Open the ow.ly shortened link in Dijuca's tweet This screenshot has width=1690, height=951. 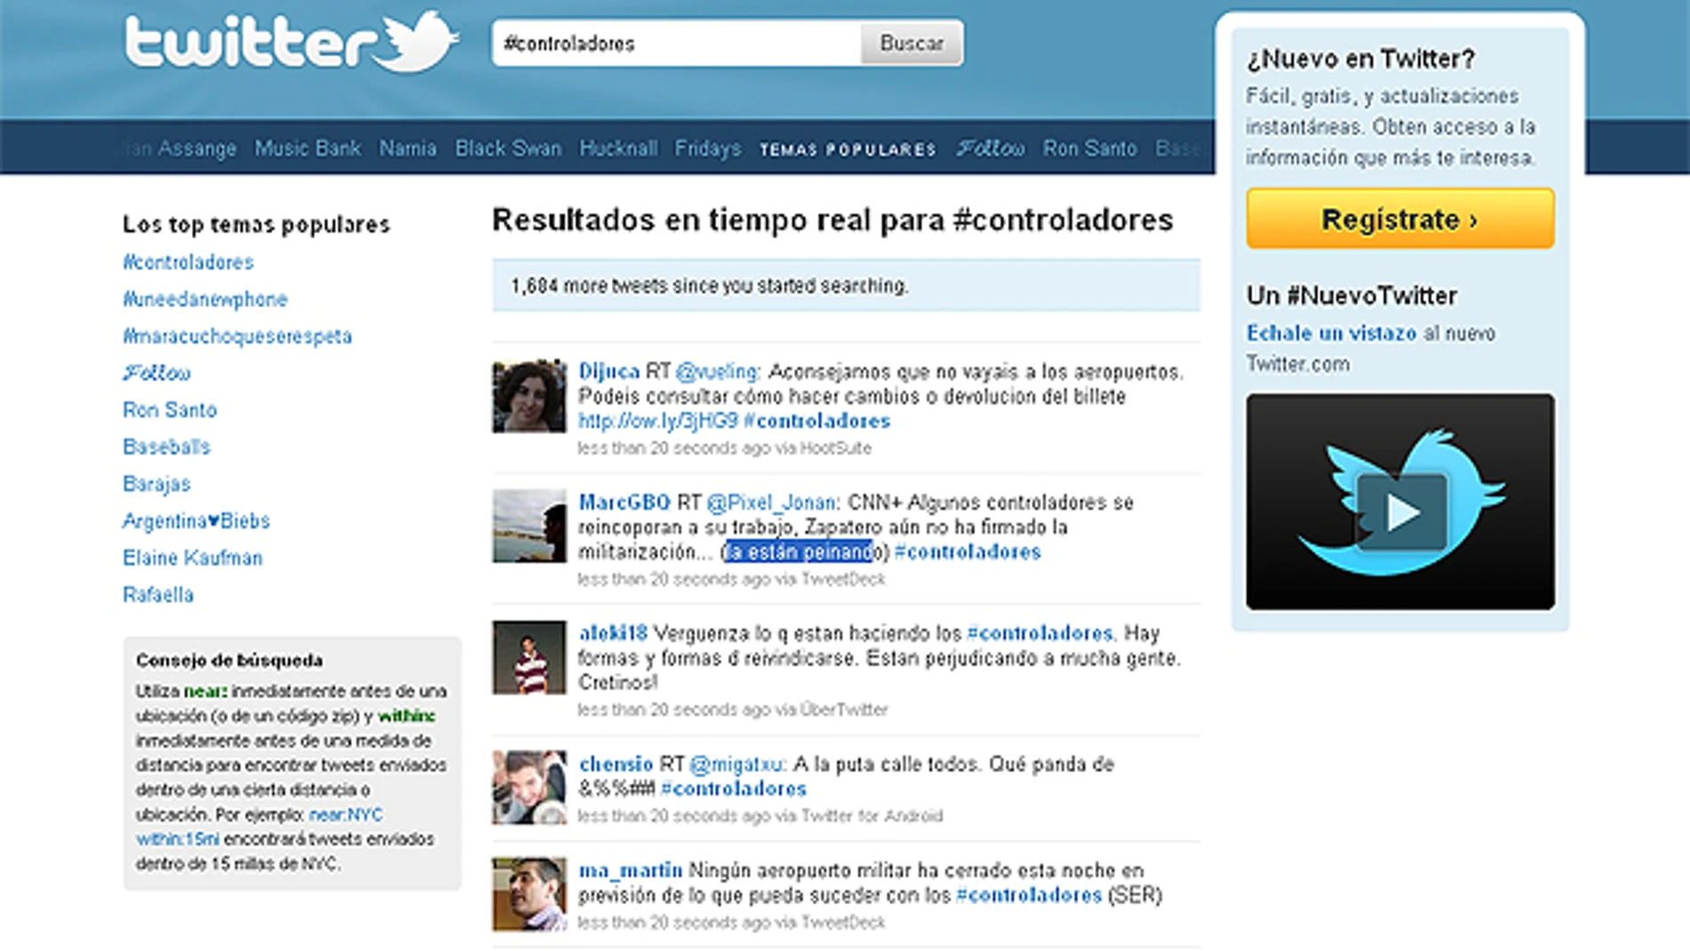click(x=658, y=421)
